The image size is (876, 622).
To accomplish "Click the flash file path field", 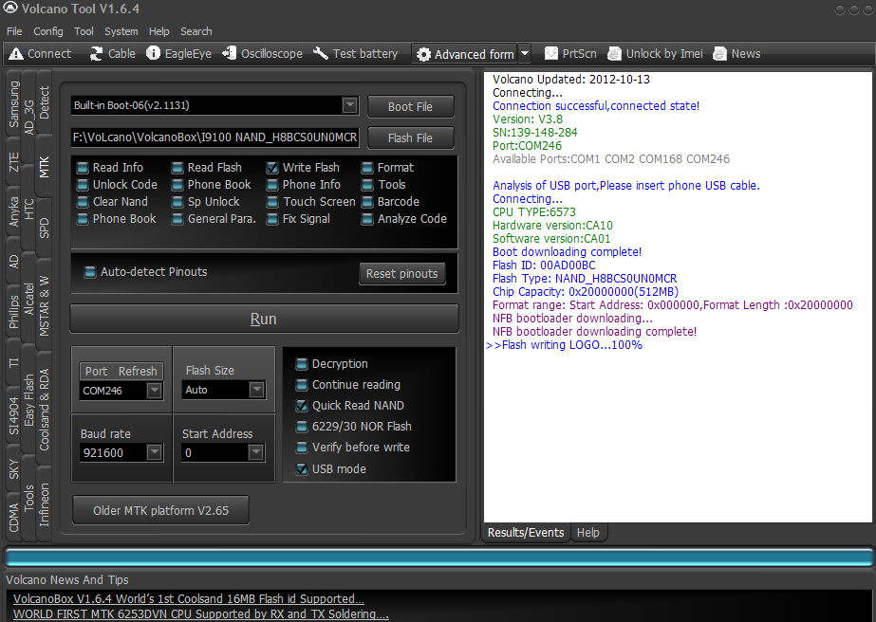I will (215, 137).
